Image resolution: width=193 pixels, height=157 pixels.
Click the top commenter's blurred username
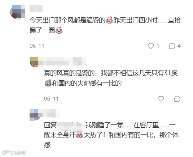[36, 8]
